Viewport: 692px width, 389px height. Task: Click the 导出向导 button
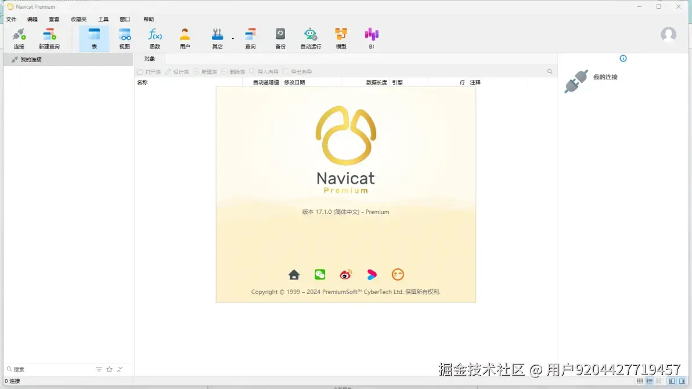point(297,72)
